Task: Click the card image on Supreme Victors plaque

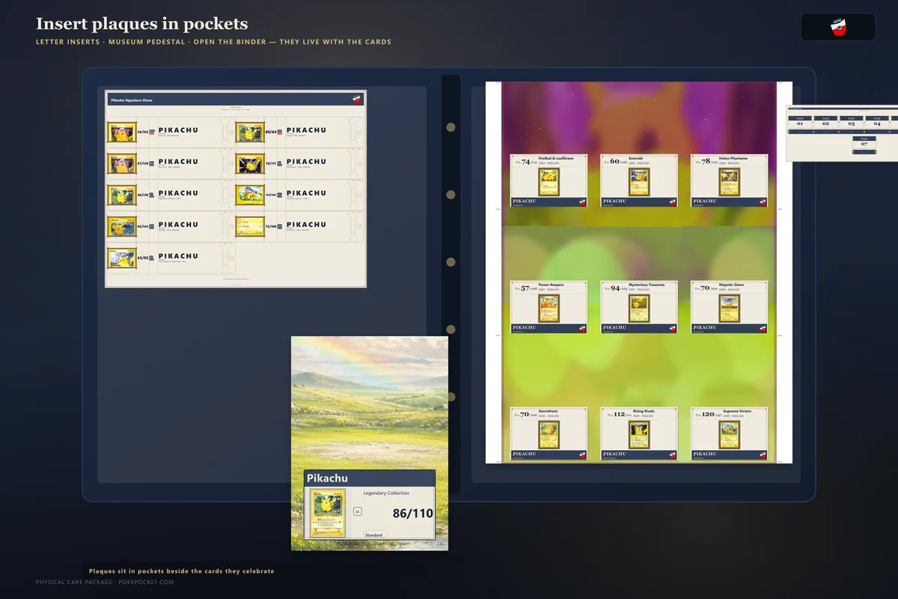Action: (730, 434)
